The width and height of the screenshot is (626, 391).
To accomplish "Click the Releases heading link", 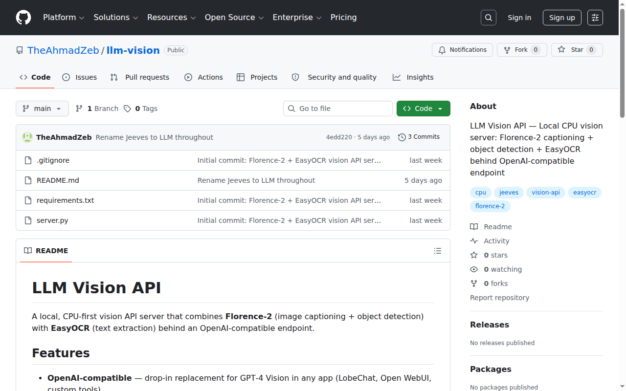I will pyautogui.click(x=490, y=325).
